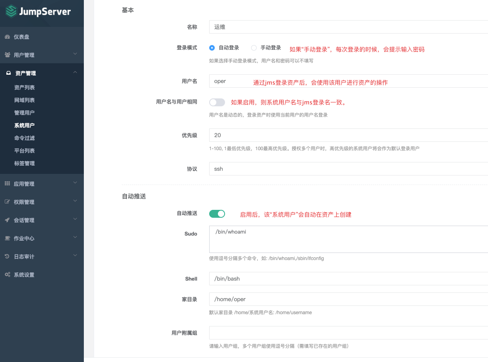Image resolution: width=488 pixels, height=362 pixels.
Task: Click the hint text 请输入用户组
Action: click(x=279, y=346)
